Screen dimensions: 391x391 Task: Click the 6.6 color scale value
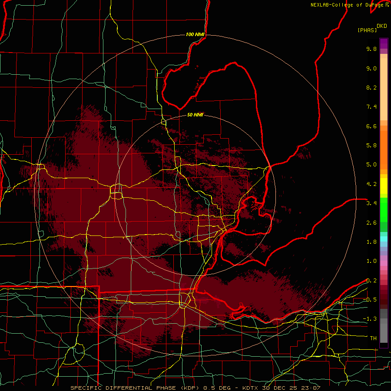pos(371,126)
